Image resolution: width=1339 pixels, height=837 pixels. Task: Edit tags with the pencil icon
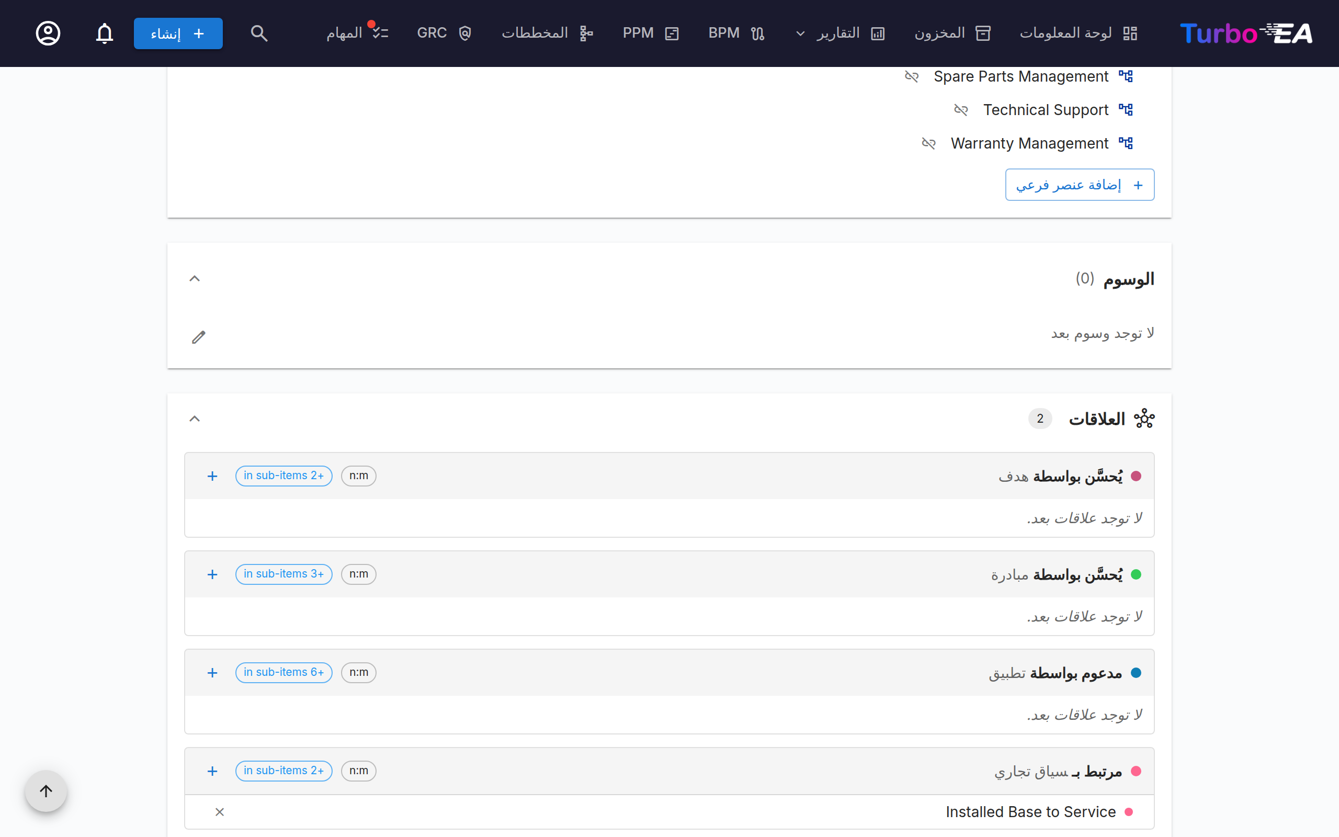tap(199, 337)
